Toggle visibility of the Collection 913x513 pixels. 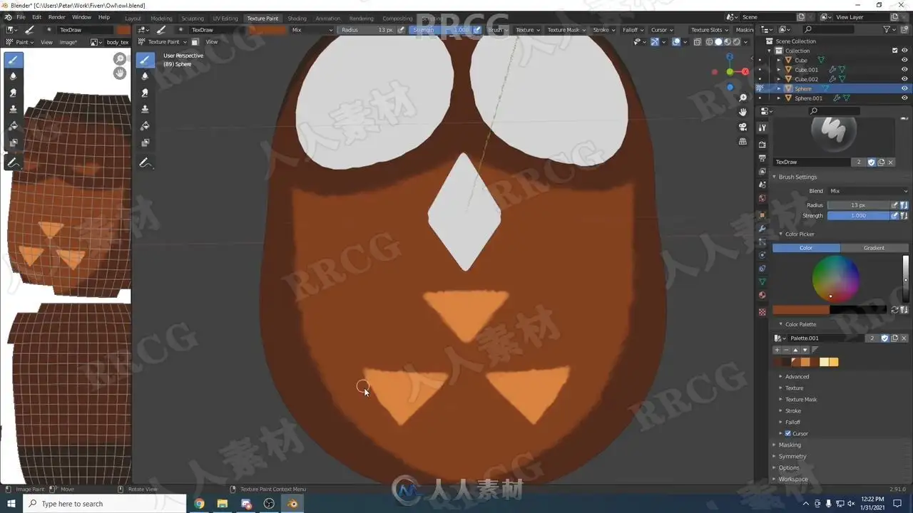click(904, 51)
